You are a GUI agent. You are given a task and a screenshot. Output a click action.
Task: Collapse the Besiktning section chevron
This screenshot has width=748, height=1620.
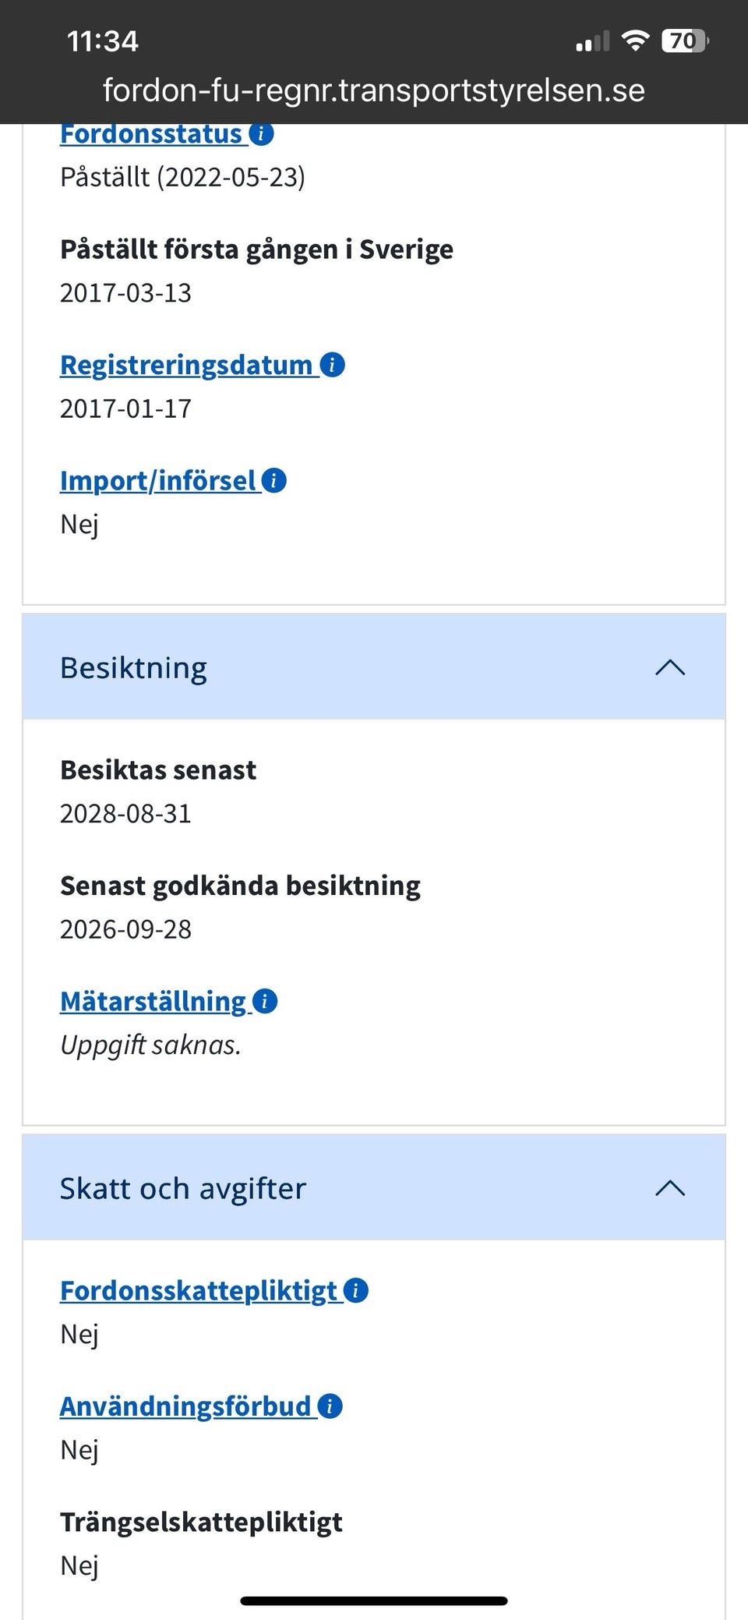[x=670, y=667]
